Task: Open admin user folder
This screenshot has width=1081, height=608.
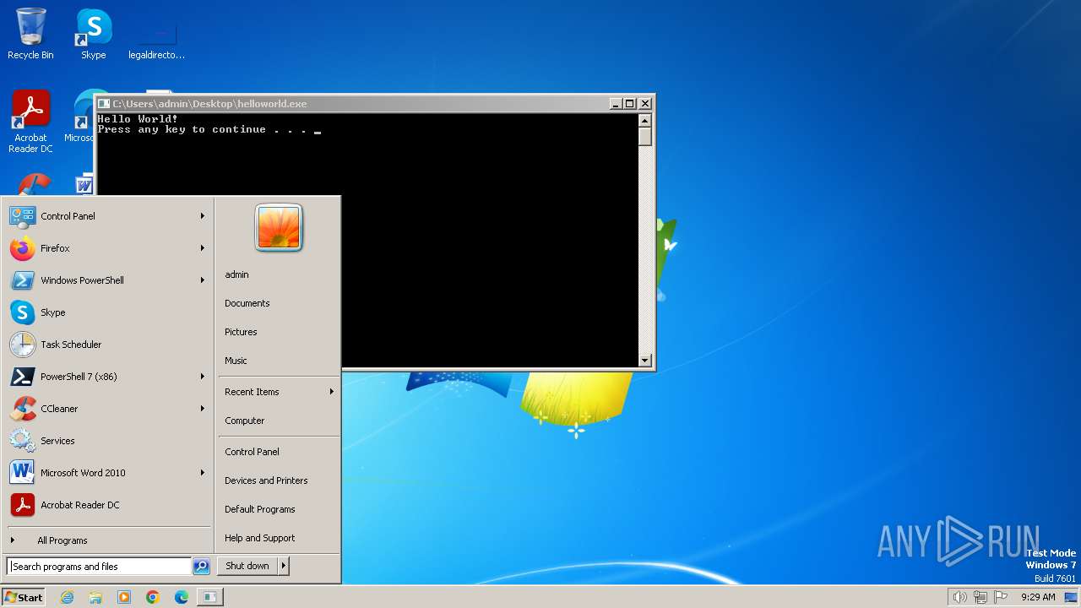Action: point(279,274)
